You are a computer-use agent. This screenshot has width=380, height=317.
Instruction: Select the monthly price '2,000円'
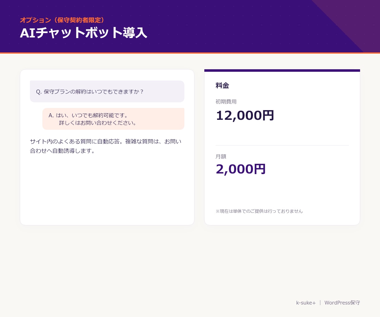click(240, 169)
